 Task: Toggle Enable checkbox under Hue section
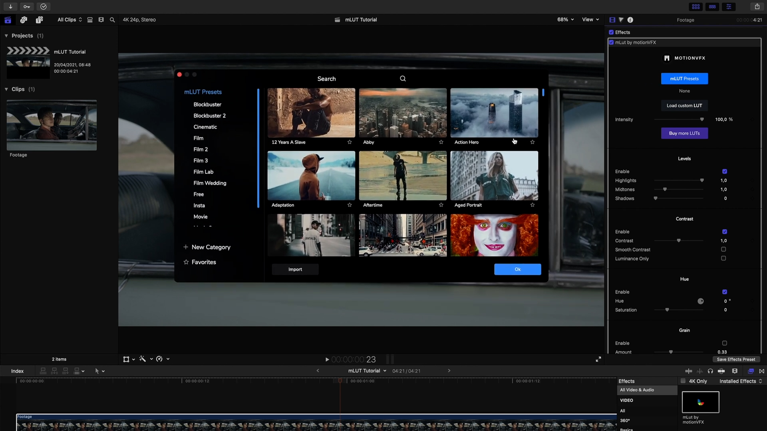[725, 292]
